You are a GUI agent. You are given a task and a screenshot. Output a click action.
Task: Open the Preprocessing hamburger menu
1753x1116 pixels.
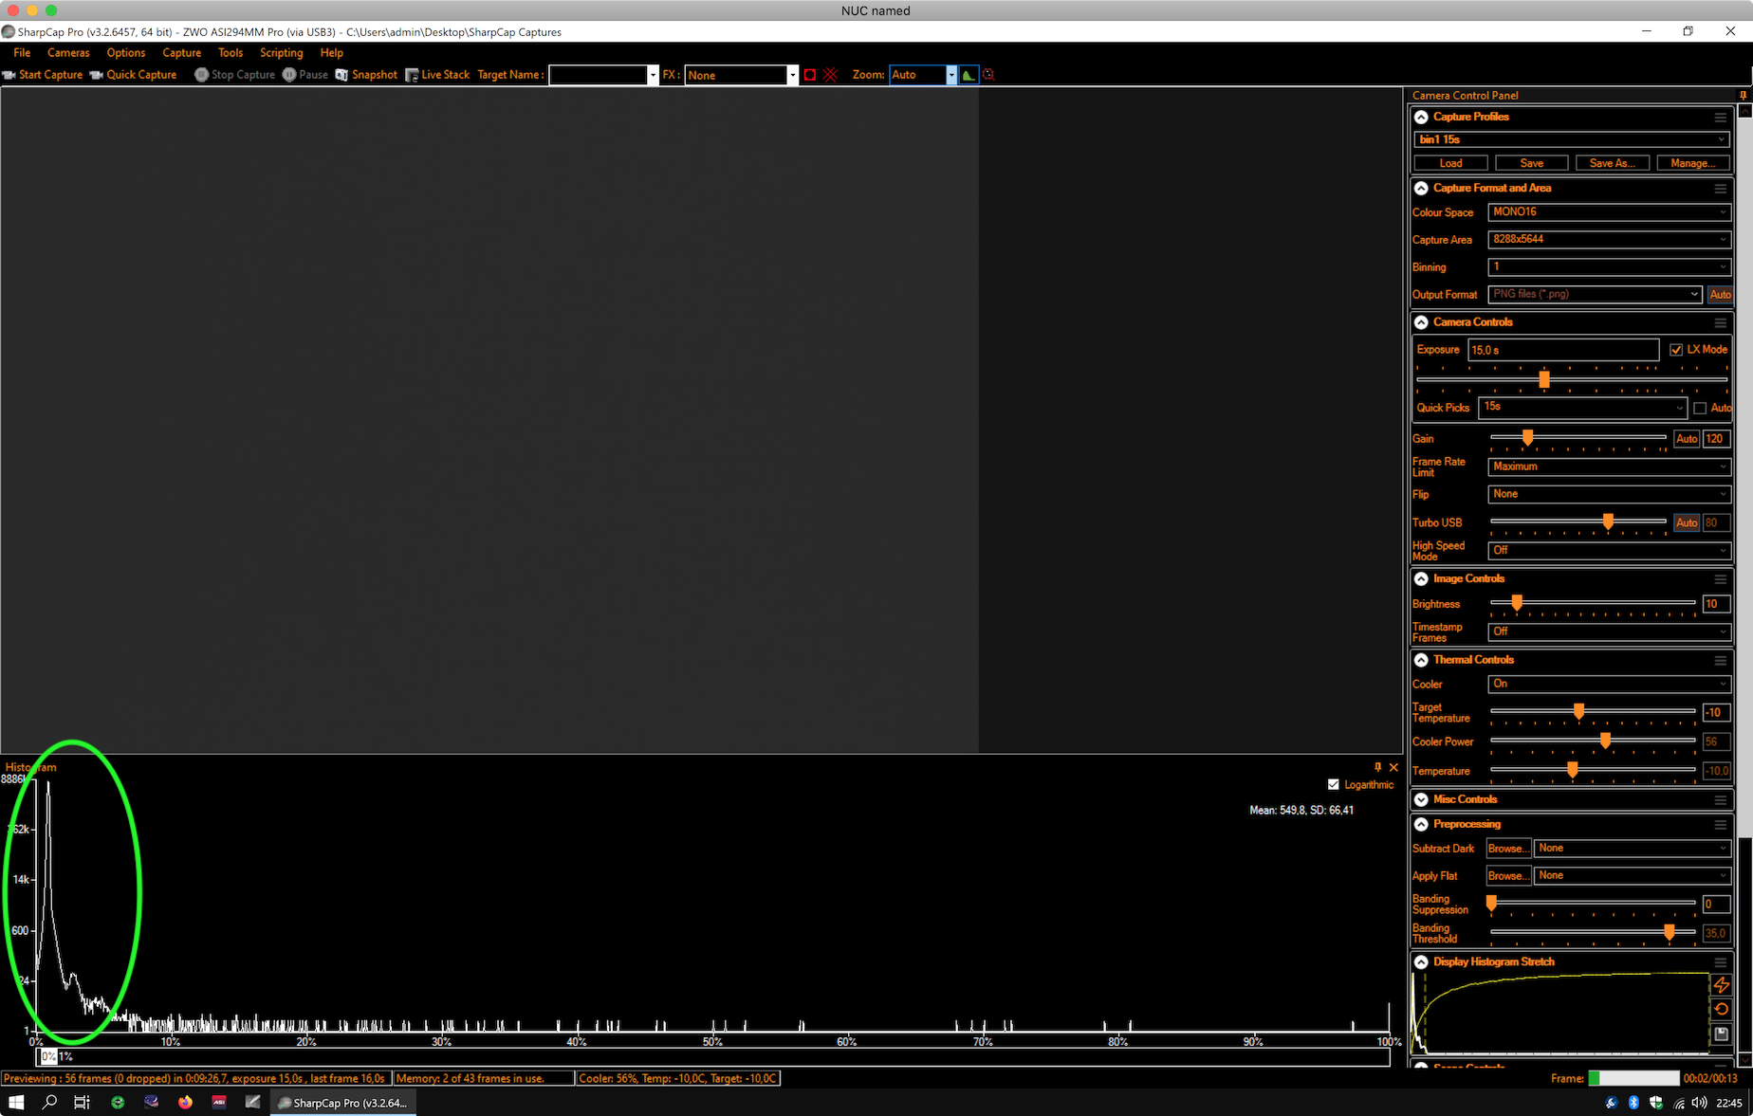coord(1721,824)
